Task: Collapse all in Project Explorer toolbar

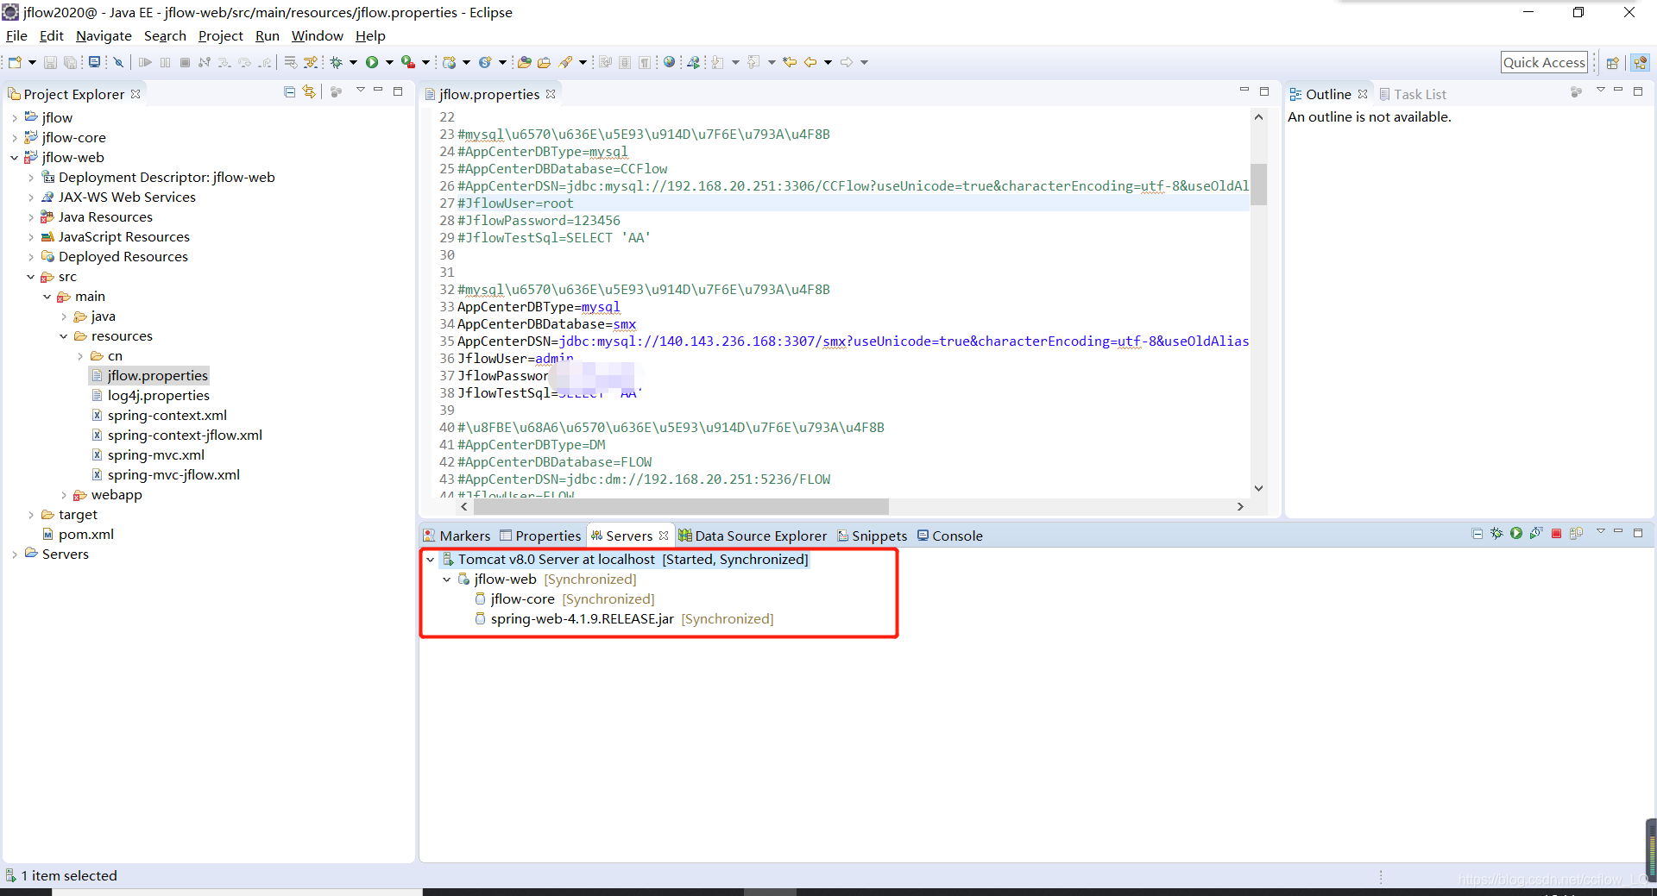Action: (289, 91)
